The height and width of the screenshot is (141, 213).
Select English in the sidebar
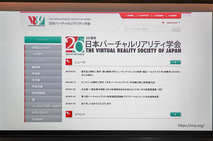click(x=43, y=119)
